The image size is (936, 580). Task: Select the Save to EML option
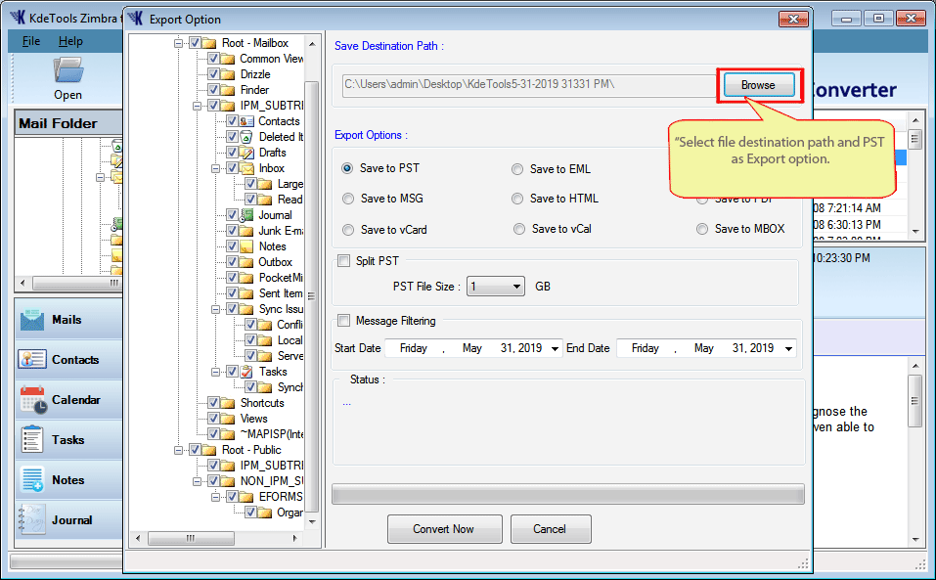pyautogui.click(x=517, y=169)
